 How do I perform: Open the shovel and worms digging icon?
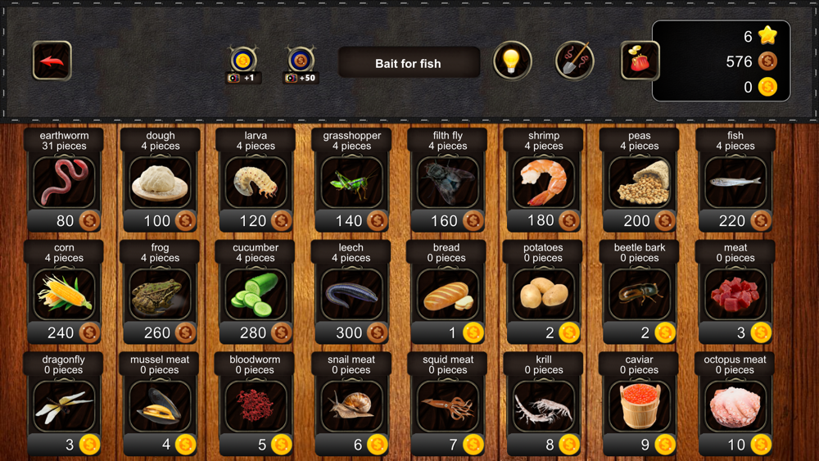574,61
